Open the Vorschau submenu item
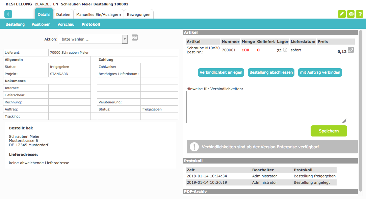366x199 pixels. (x=66, y=24)
